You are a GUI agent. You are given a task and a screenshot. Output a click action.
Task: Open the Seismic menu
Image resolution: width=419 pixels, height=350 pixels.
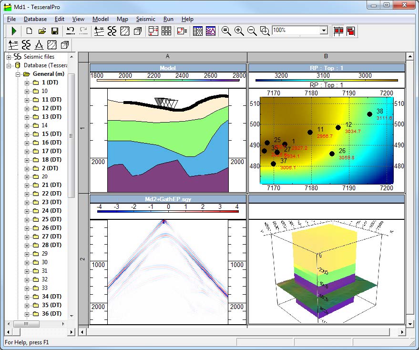pyautogui.click(x=145, y=19)
